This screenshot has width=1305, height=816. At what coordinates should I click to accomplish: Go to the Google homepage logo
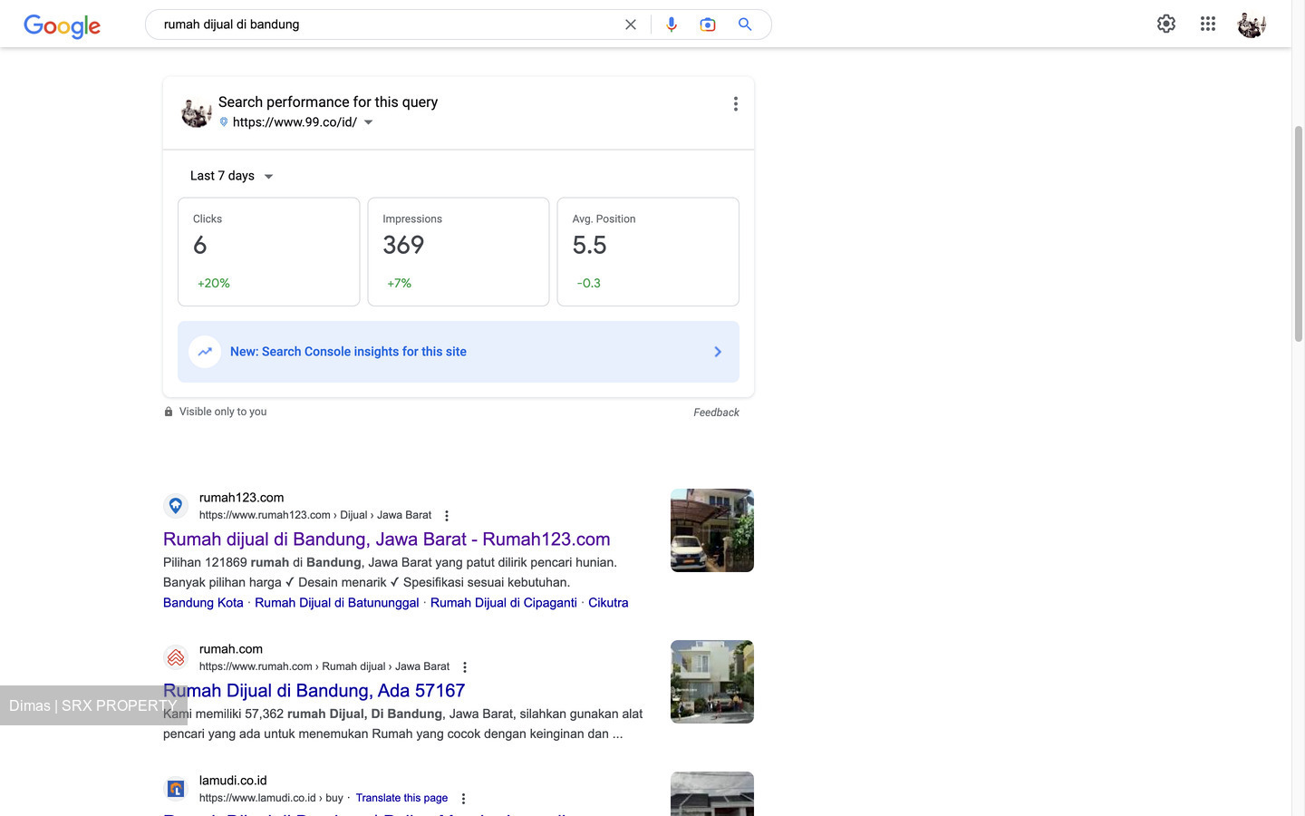pos(62,25)
